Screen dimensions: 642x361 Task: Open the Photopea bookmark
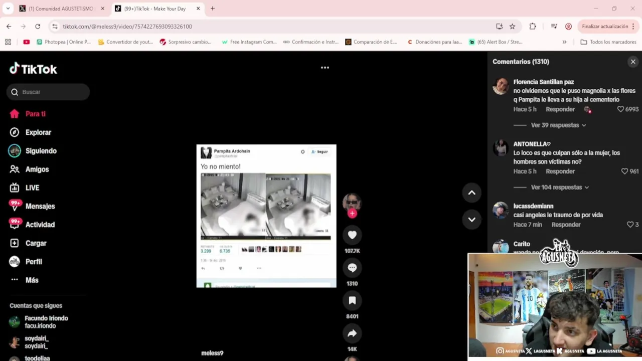(64, 42)
